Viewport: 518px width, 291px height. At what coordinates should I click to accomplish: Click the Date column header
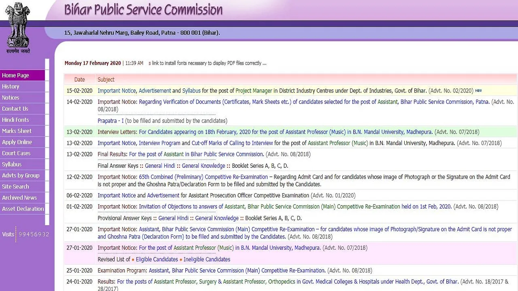point(80,80)
